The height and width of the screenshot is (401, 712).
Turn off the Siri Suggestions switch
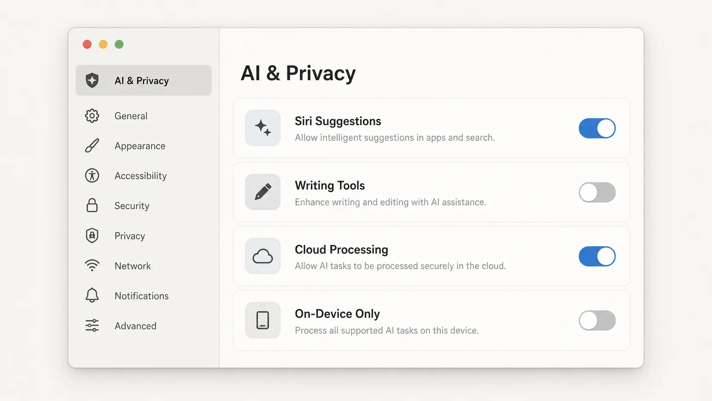[597, 128]
